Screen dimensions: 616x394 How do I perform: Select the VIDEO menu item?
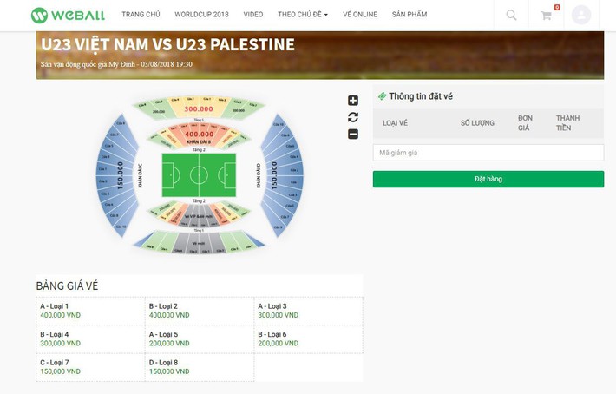coord(253,15)
